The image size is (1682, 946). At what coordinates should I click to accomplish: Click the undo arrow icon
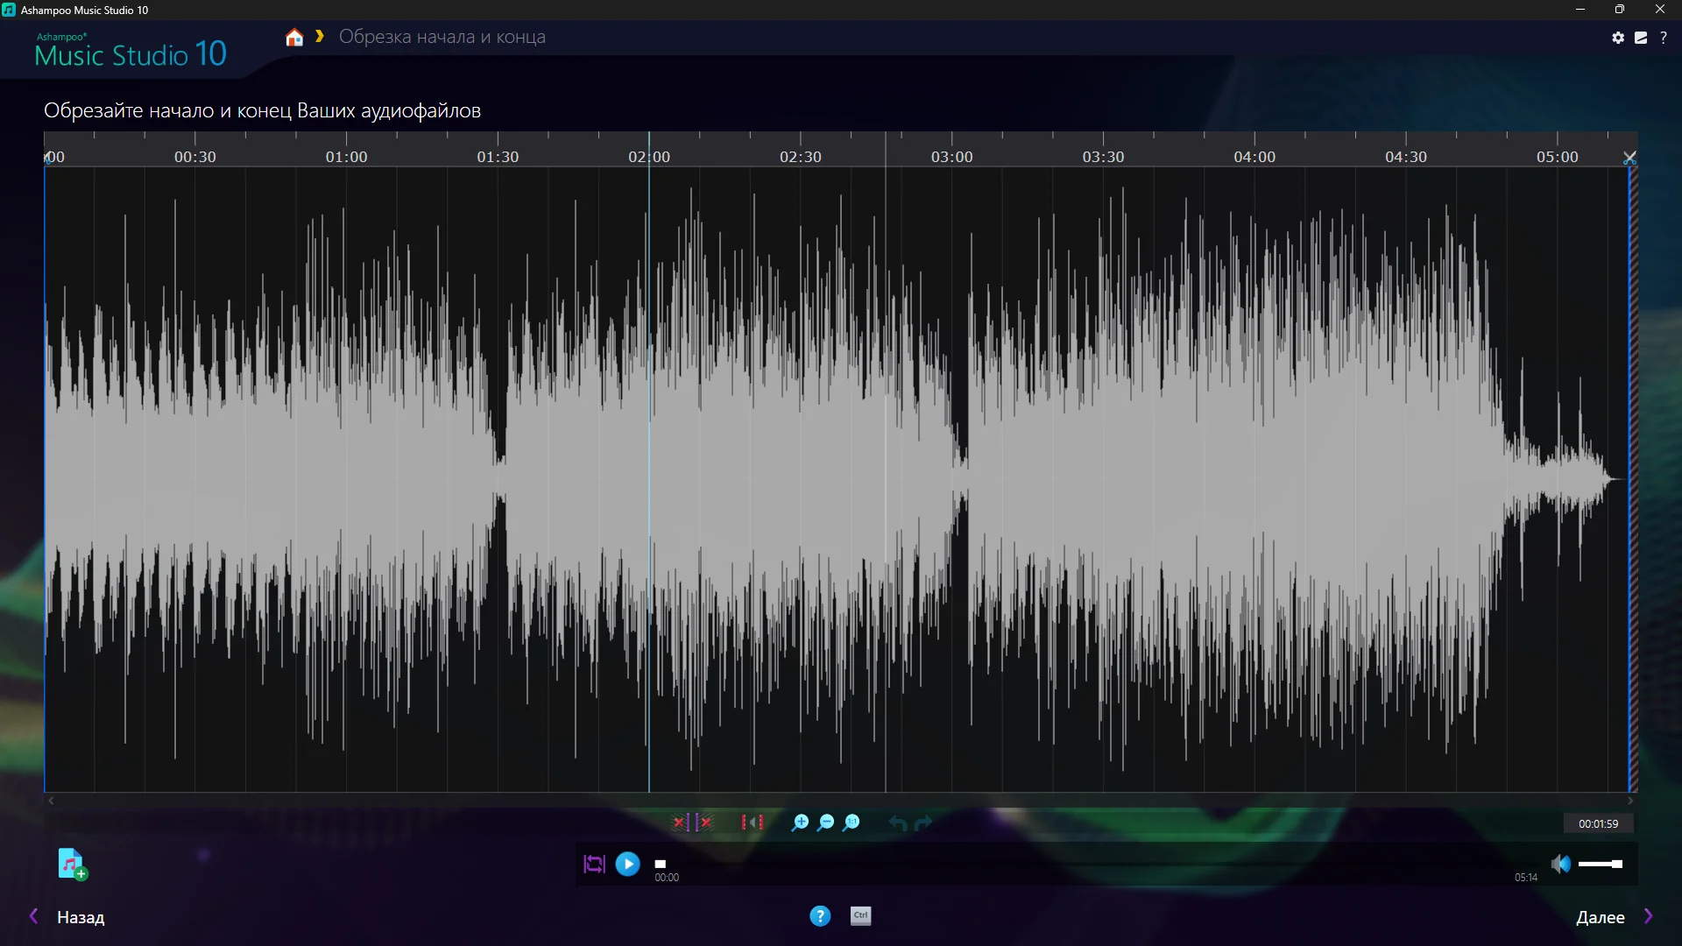click(x=897, y=822)
